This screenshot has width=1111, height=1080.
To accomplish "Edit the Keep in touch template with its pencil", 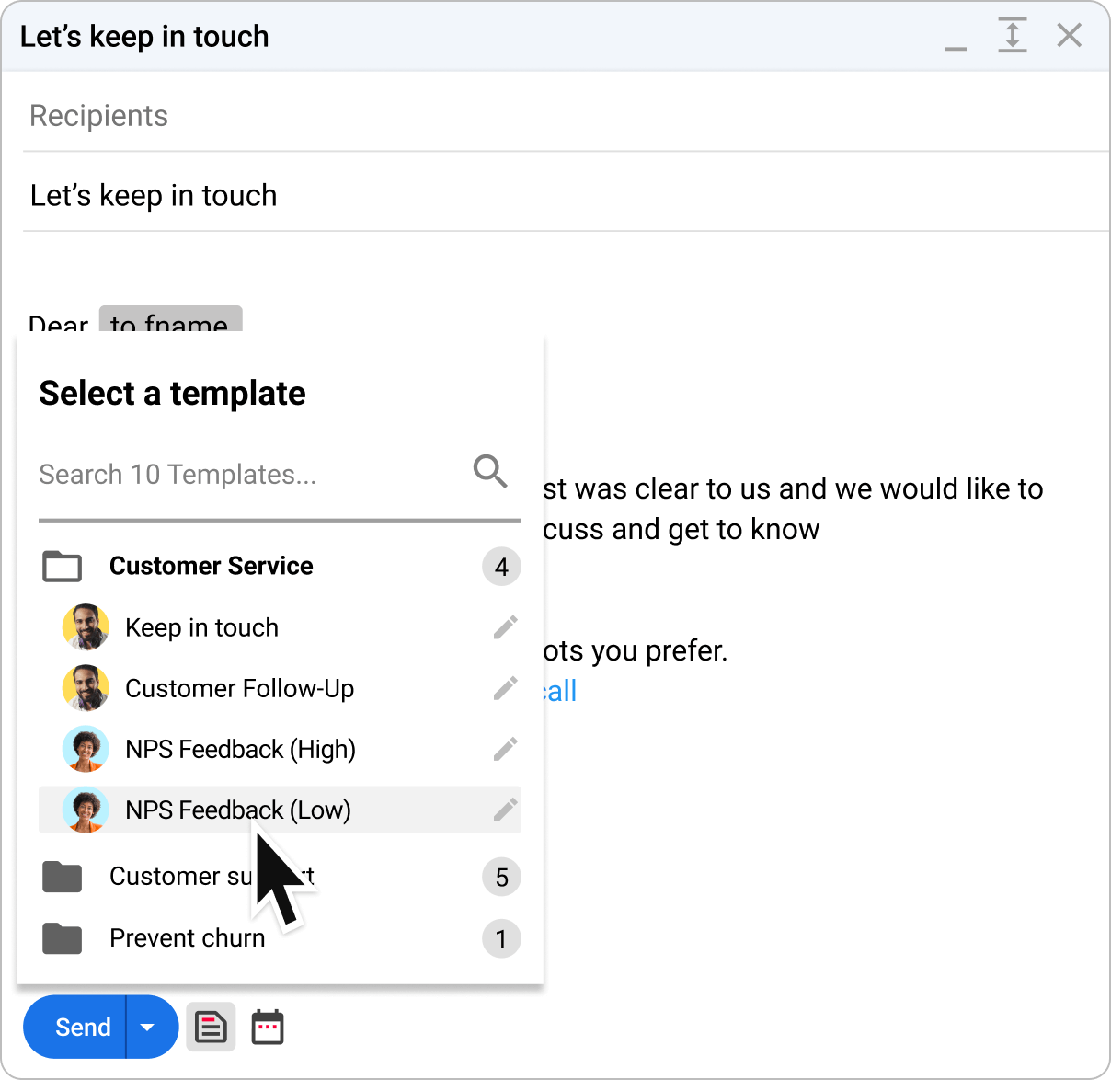I will (505, 626).
